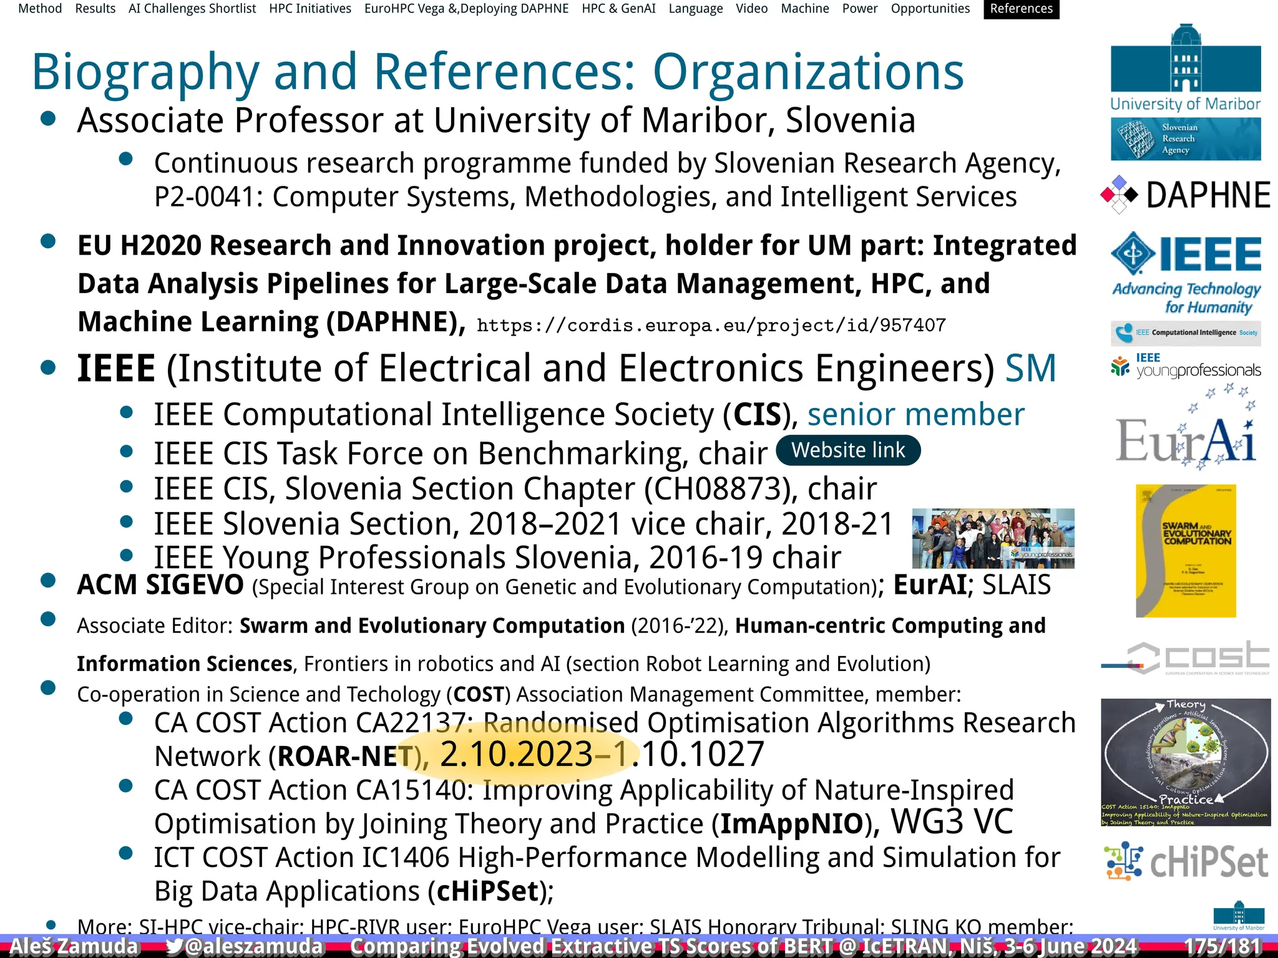Select the highlighted References tab
Screen dimensions: 1278x958
[x=1022, y=9]
